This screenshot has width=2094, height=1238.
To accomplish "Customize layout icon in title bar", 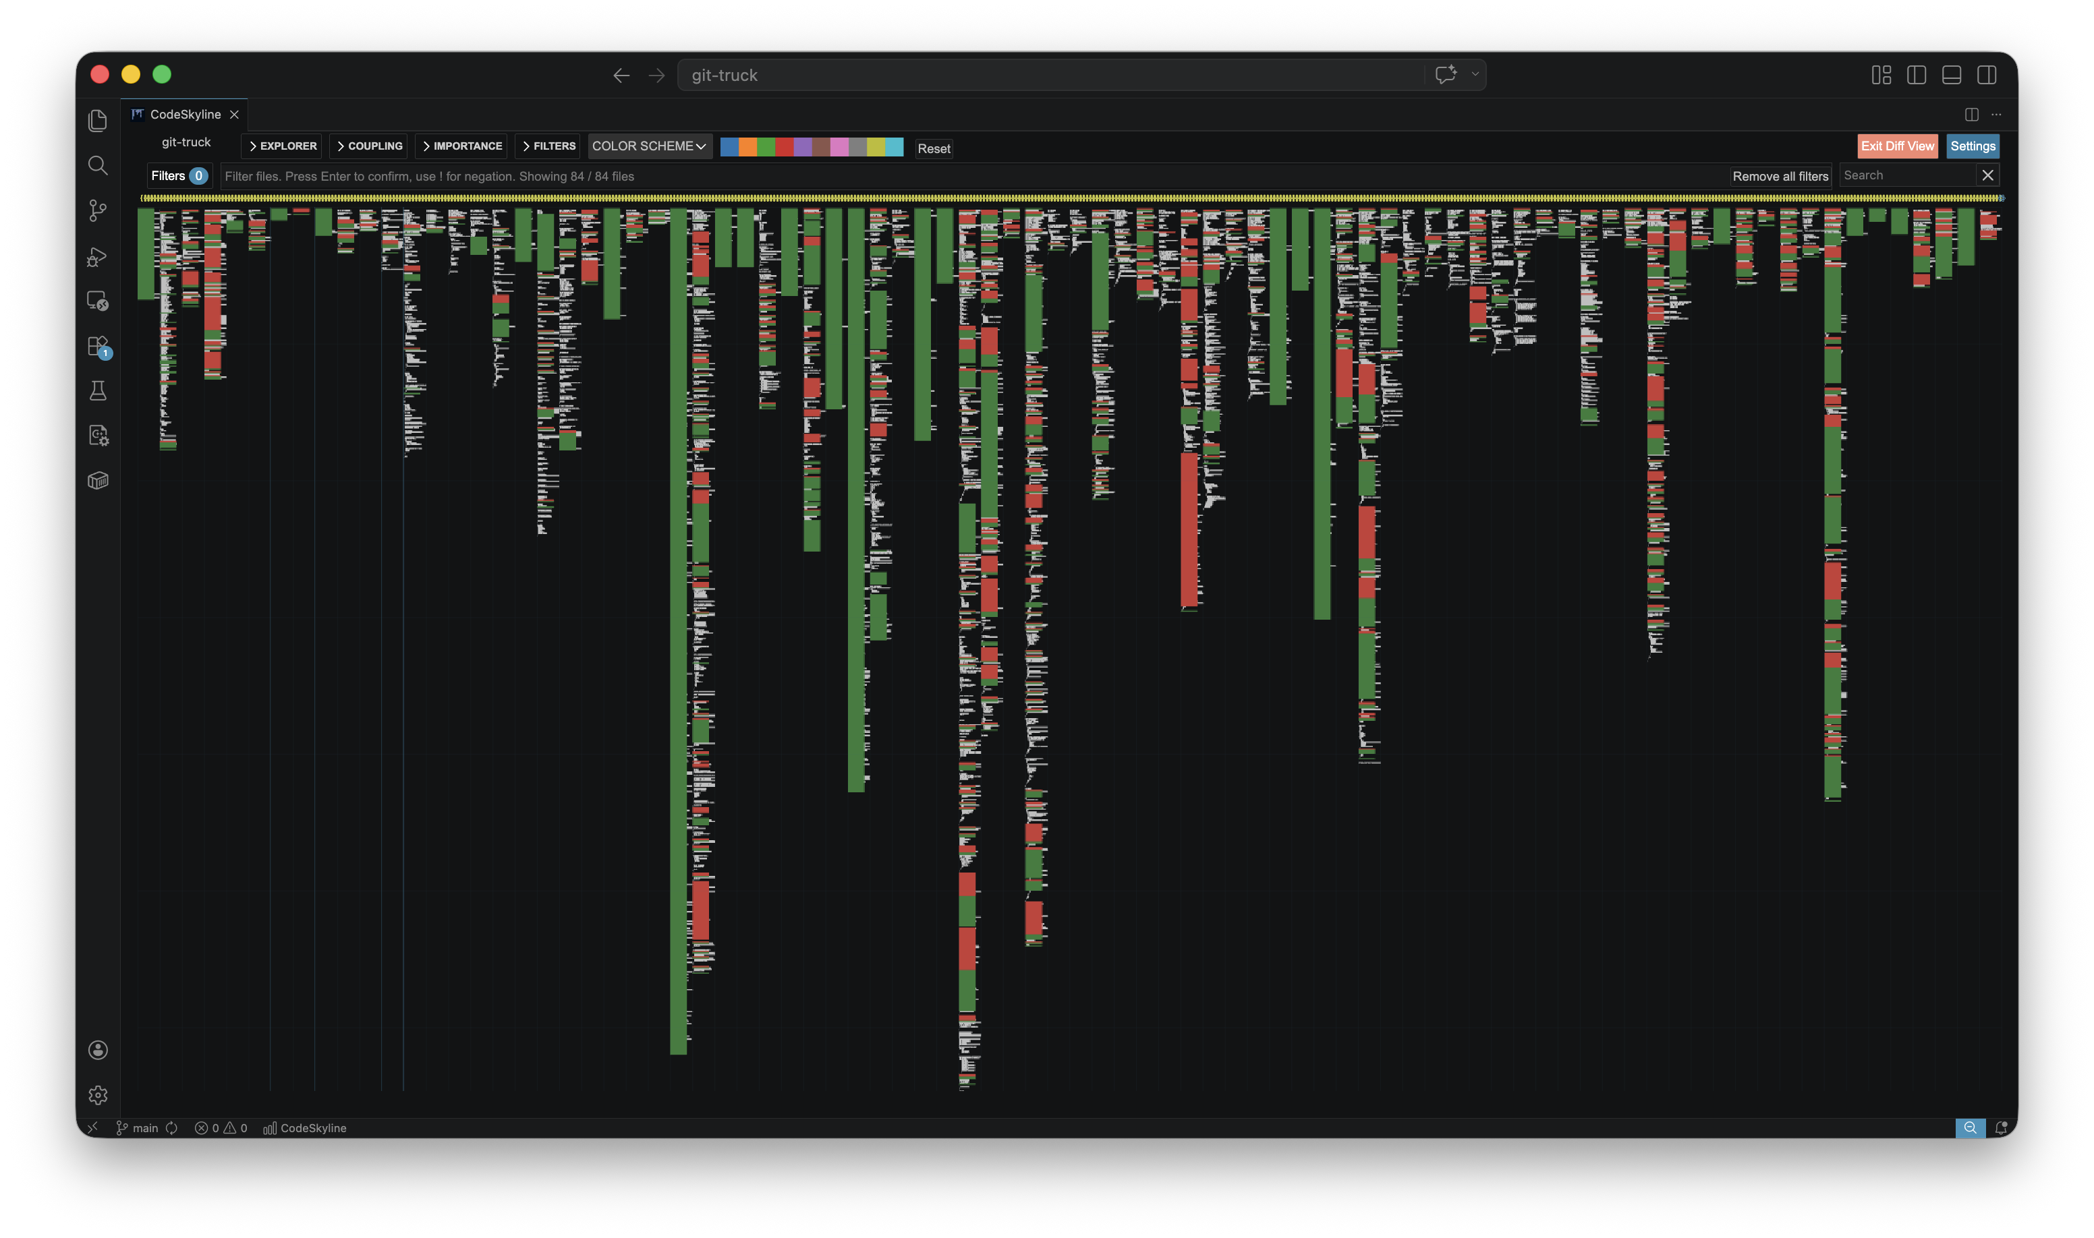I will click(x=1881, y=75).
